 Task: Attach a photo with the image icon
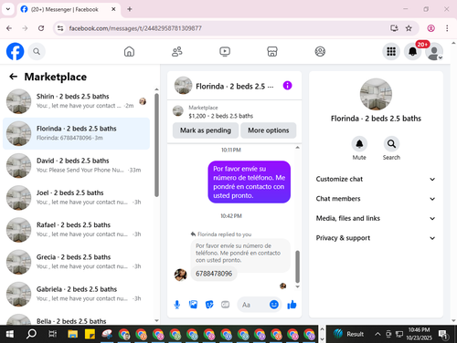click(x=193, y=305)
